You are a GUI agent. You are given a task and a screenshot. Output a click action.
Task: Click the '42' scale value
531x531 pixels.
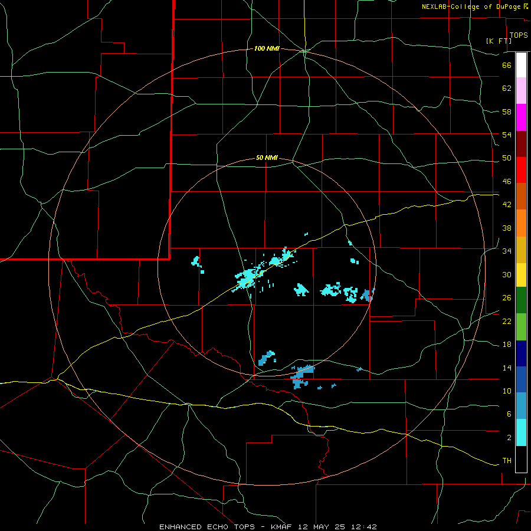click(x=507, y=205)
